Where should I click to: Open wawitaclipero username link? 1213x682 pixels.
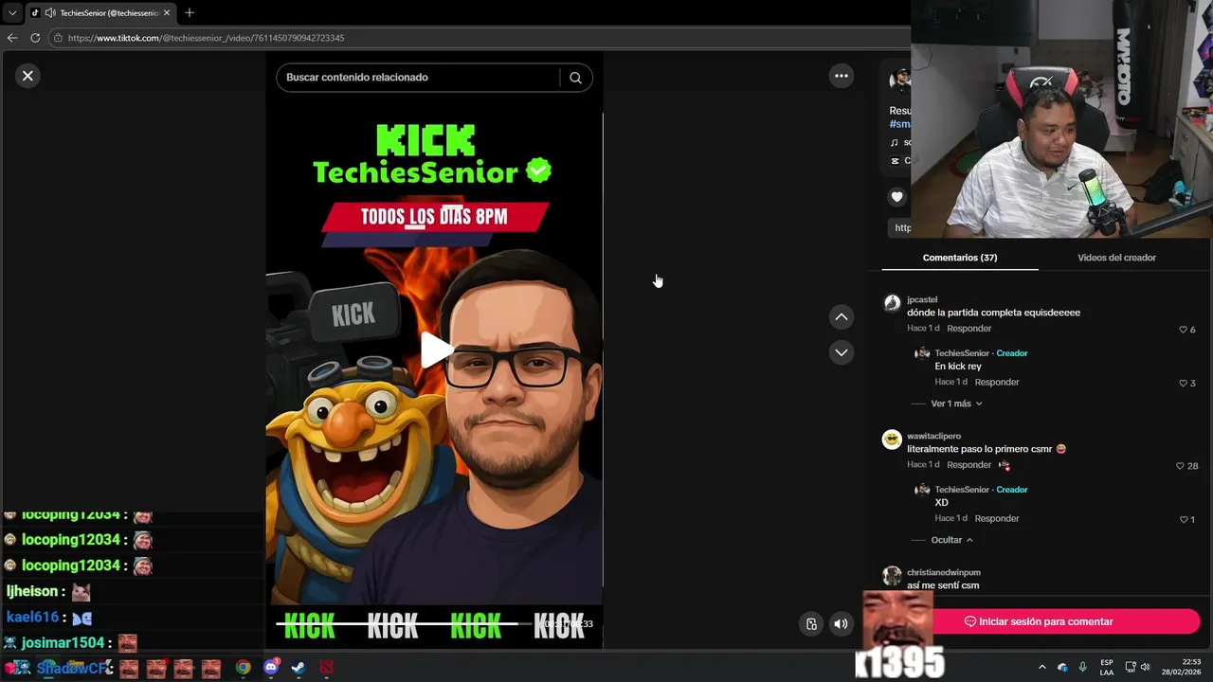coord(933,436)
